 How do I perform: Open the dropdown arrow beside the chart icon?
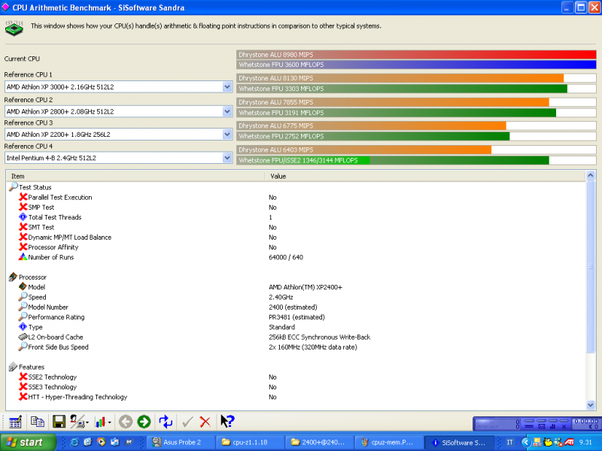pos(110,422)
